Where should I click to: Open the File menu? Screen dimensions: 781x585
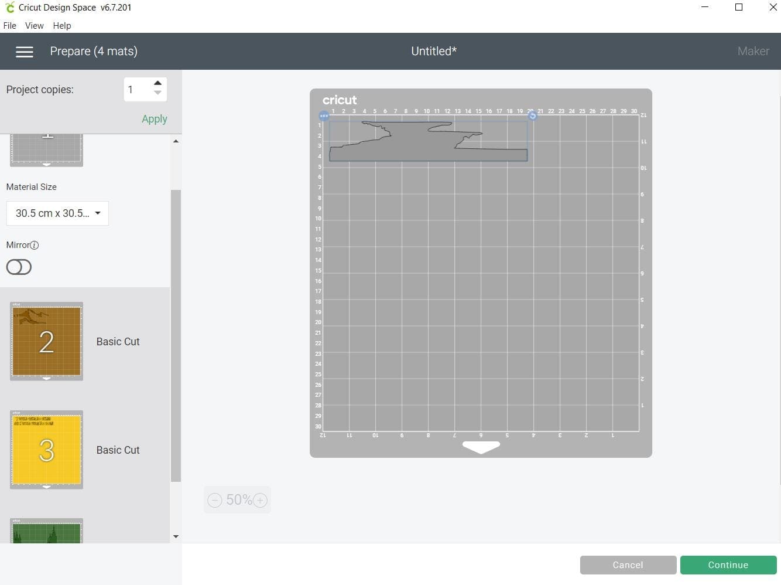[x=10, y=26]
